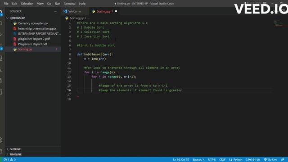This screenshot has width=288, height=162.
Task: Click the PowerPoint icon beside Internship presentation.pptx
Action: 15,28
